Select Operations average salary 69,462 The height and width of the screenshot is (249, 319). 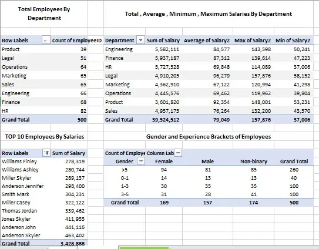click(221, 93)
